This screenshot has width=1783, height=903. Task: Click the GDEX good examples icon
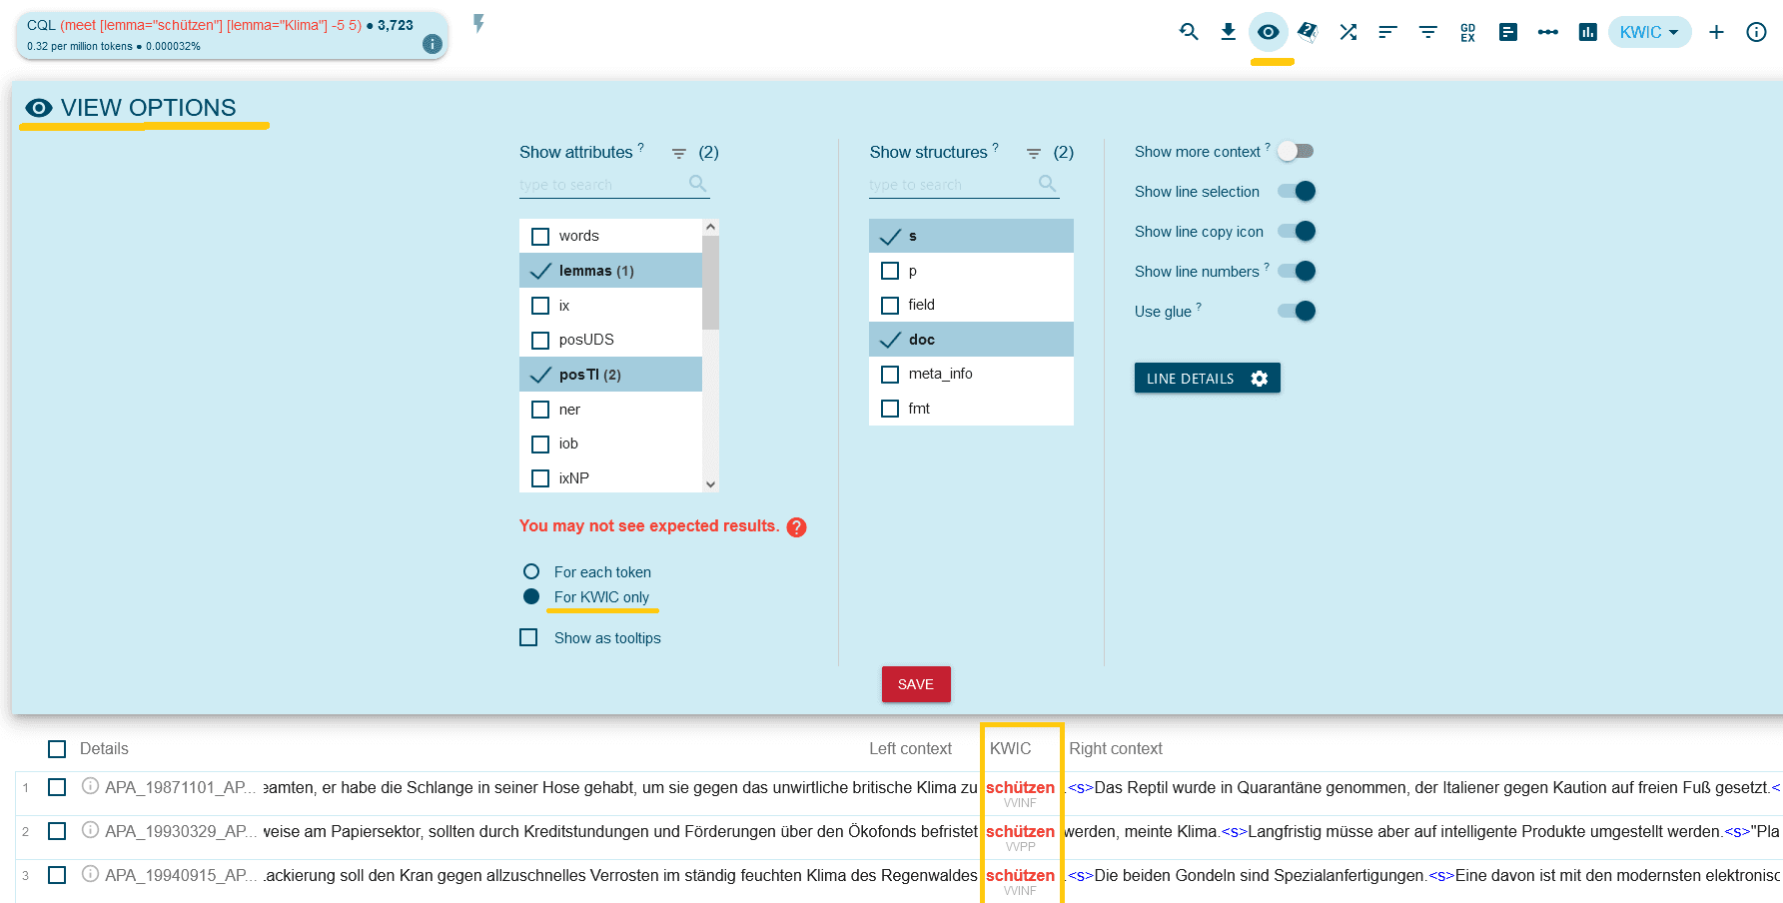coord(1467,32)
